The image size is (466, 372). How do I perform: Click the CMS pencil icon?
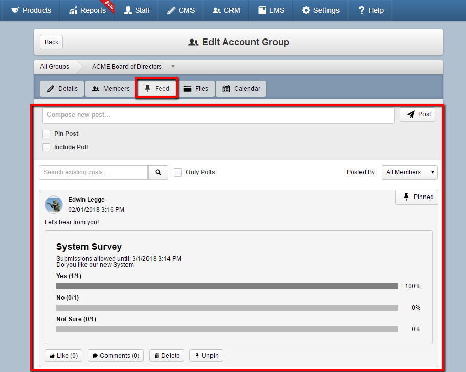(171, 10)
